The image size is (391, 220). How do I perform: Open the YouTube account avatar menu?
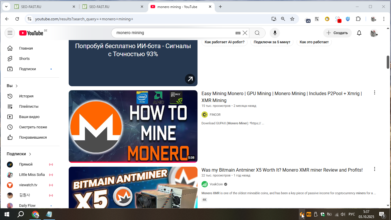[374, 33]
